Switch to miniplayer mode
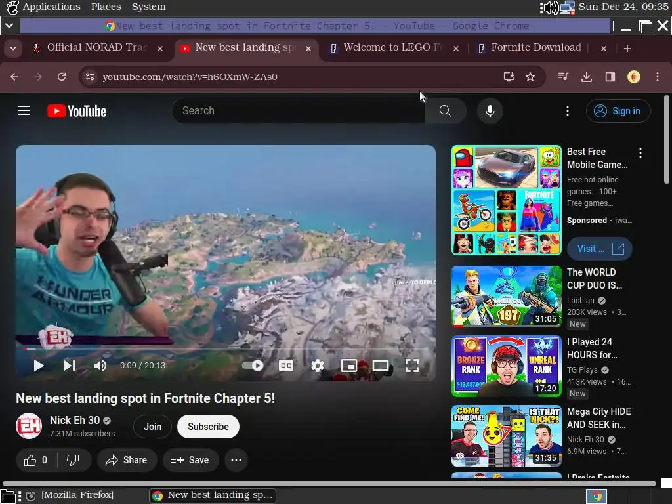Viewport: 672px width, 504px height. tap(349, 366)
